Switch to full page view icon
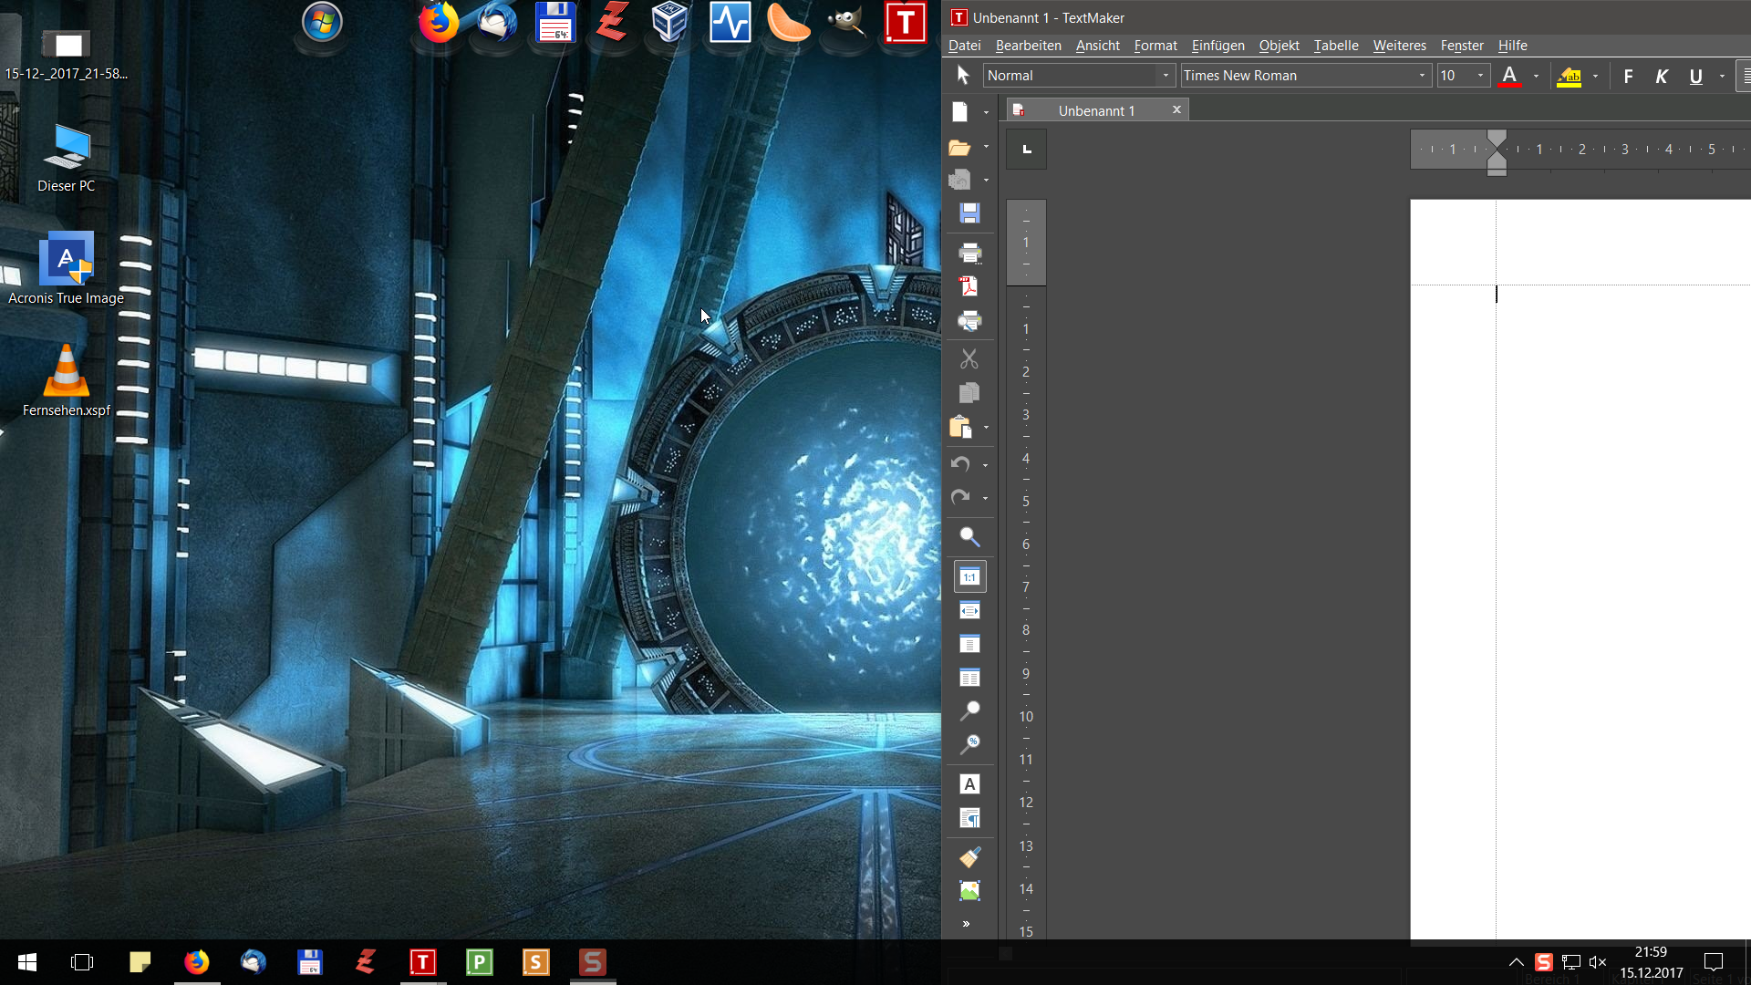 [x=969, y=644]
